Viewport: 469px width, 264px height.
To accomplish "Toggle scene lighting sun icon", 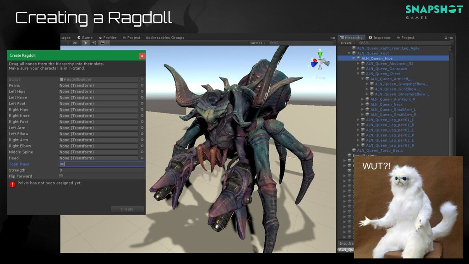I will click(x=85, y=43).
